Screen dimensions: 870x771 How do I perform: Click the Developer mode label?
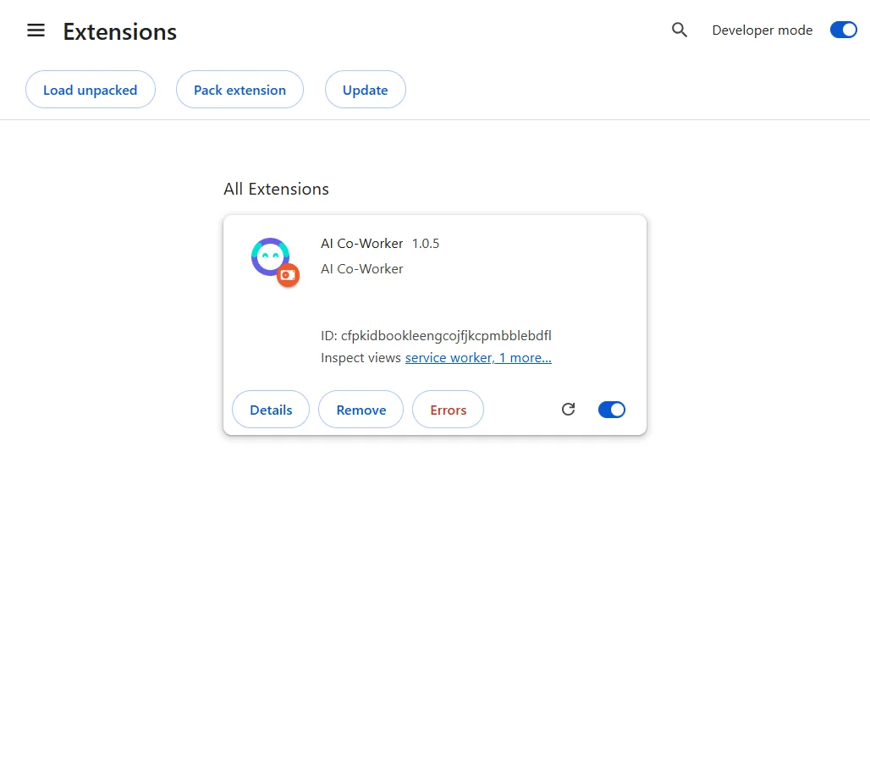tap(763, 30)
